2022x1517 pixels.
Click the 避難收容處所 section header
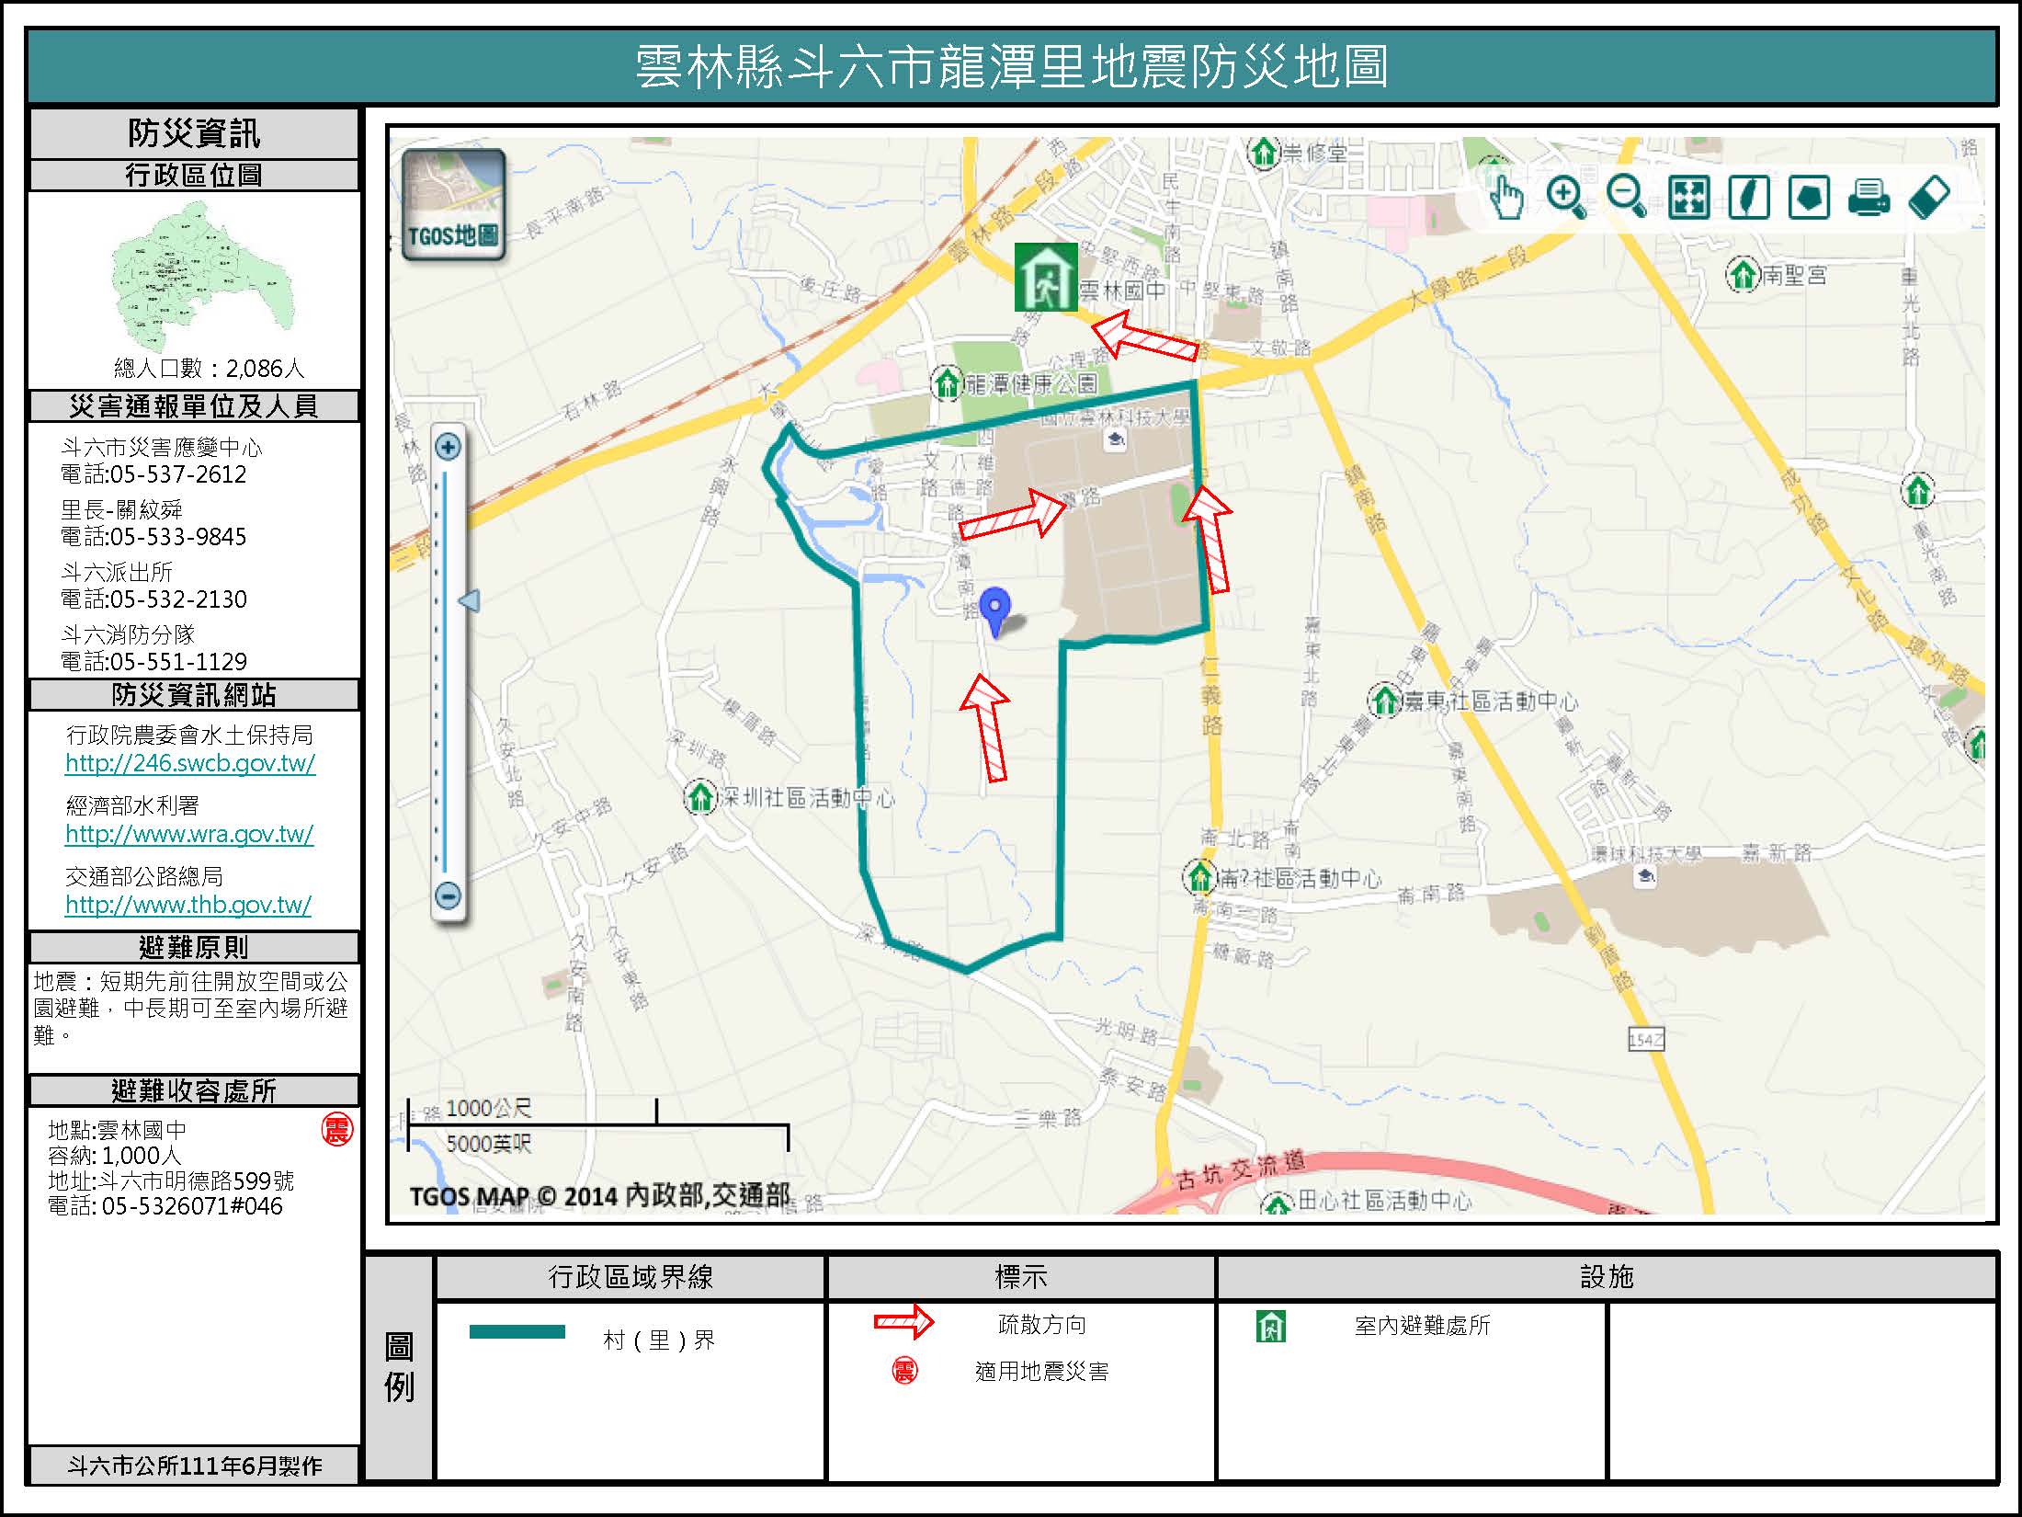pyautogui.click(x=194, y=1090)
